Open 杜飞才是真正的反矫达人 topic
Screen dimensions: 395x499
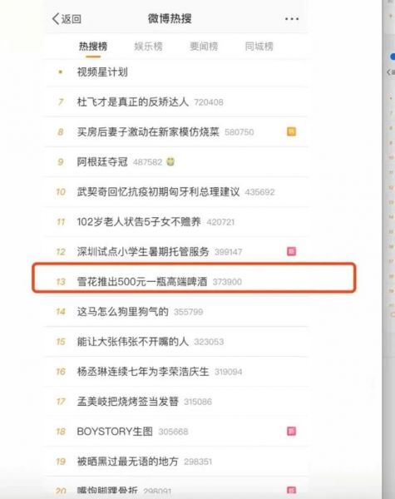[x=133, y=101]
